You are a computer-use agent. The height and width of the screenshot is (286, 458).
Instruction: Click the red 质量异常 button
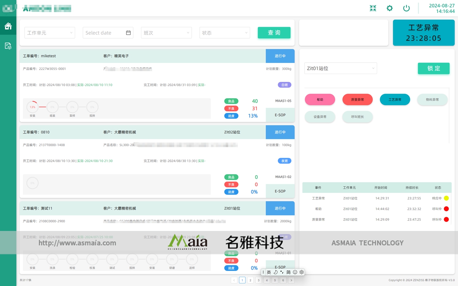point(357,100)
